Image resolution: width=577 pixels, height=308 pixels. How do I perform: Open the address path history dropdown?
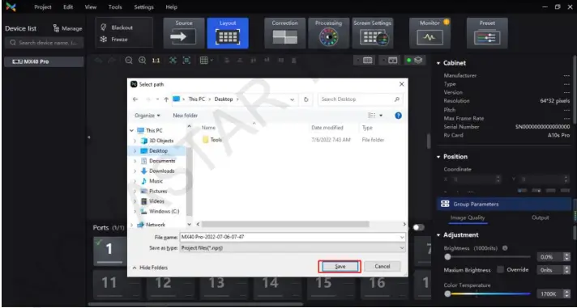tap(293, 99)
